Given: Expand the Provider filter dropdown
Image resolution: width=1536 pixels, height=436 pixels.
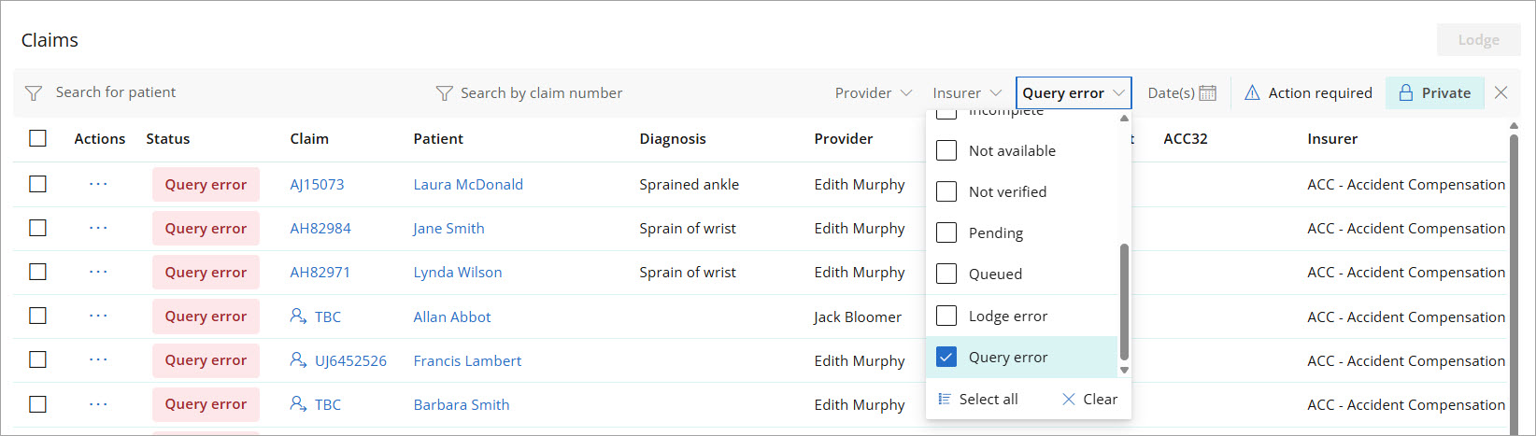Looking at the screenshot, I should (x=873, y=92).
